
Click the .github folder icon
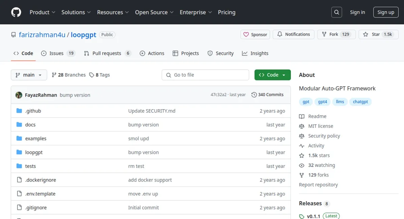tap(19, 111)
